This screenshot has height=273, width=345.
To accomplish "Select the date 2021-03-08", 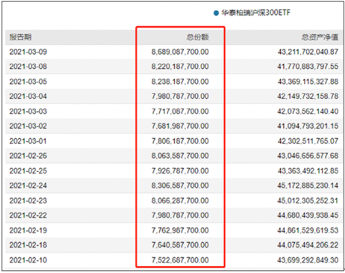I will pos(28,66).
